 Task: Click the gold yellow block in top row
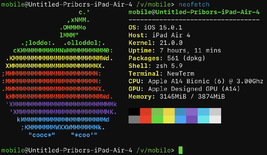(169, 112)
